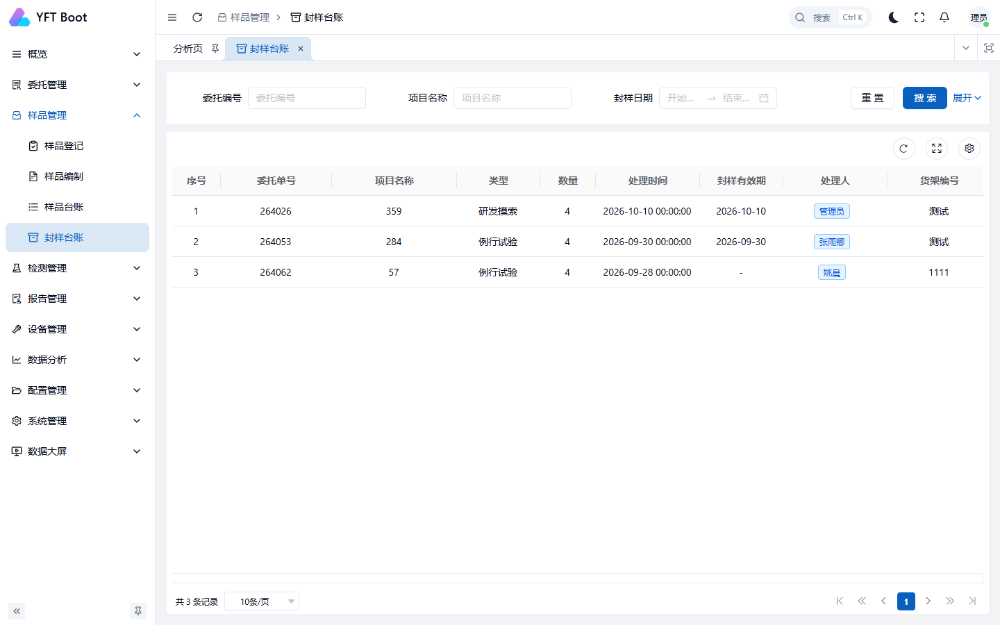This screenshot has width=1000, height=625.
Task: Expand the 概览 menu
Action: (x=77, y=54)
